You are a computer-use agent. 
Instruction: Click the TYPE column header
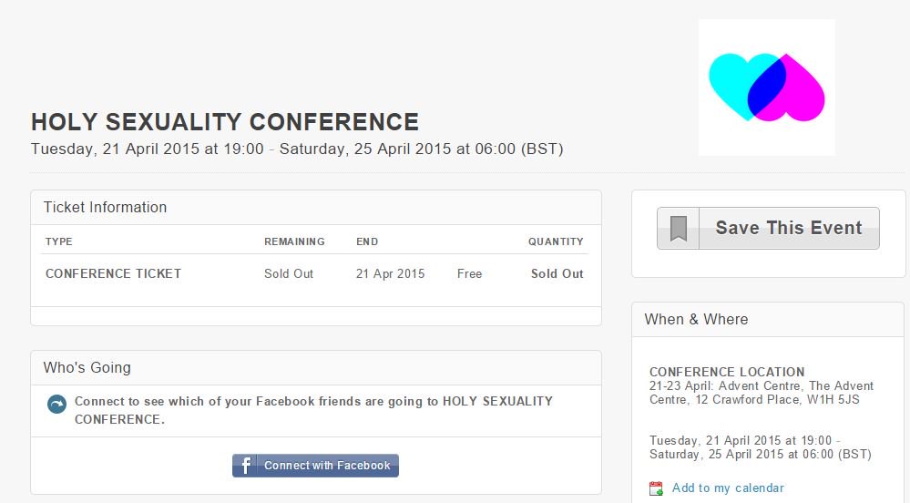[x=59, y=241]
